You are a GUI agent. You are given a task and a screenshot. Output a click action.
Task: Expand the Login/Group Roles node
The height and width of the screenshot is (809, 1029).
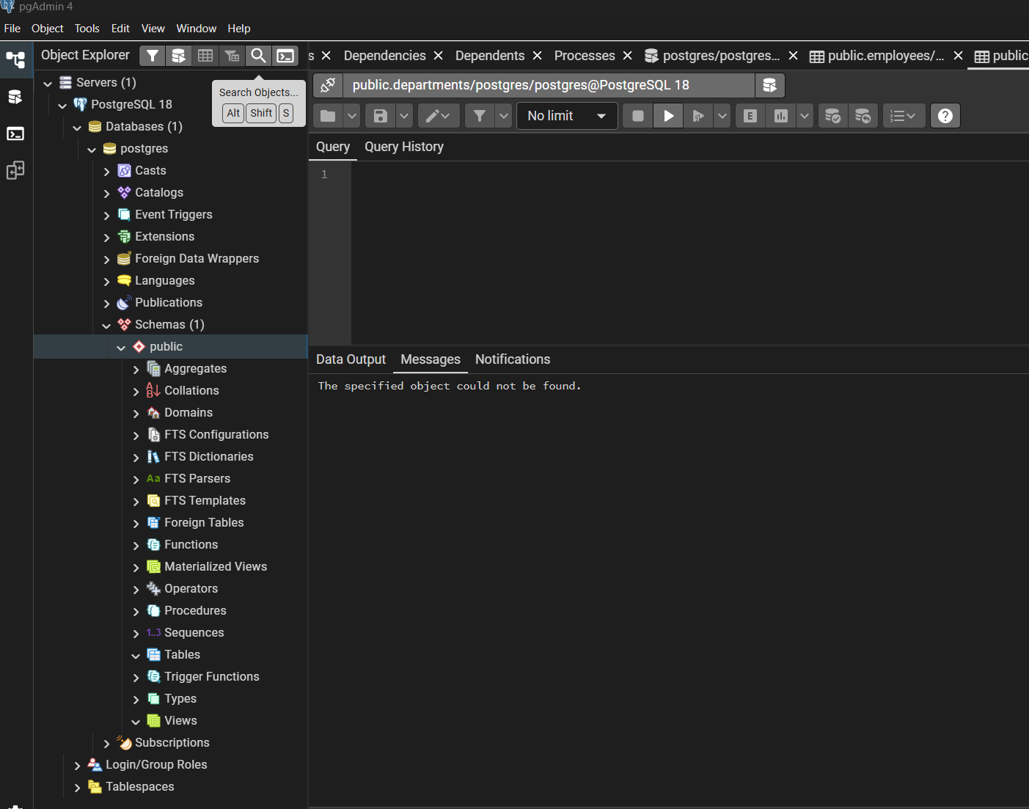pos(77,766)
